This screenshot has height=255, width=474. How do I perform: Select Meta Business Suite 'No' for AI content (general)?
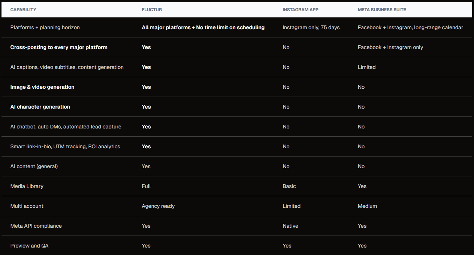click(x=361, y=166)
